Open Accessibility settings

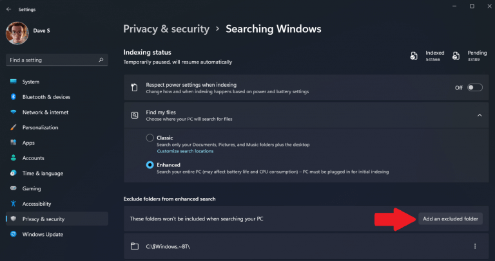pos(57,204)
